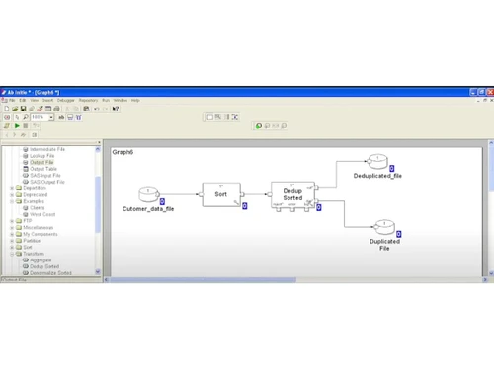The width and height of the screenshot is (494, 370).
Task: Select the Deduplicated_file output icon
Action: click(x=377, y=162)
